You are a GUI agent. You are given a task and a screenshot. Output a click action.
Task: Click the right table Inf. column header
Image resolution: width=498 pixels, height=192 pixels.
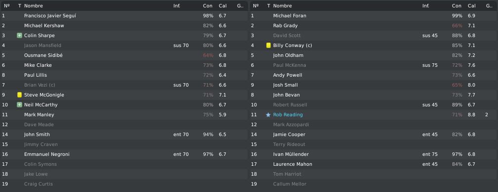(x=426, y=6)
